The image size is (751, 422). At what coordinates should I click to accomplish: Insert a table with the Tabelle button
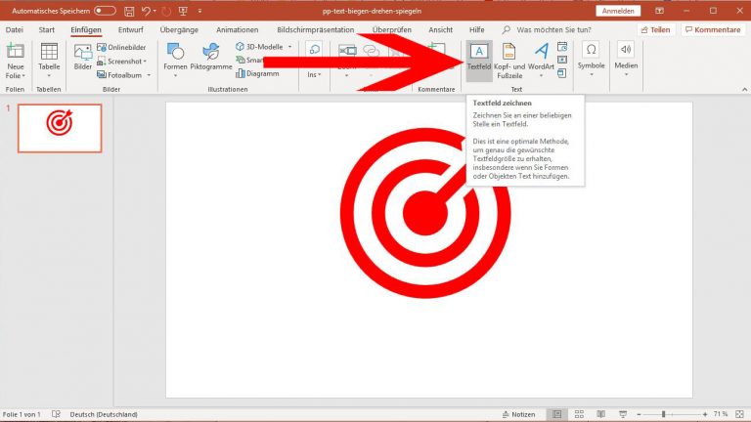point(48,59)
